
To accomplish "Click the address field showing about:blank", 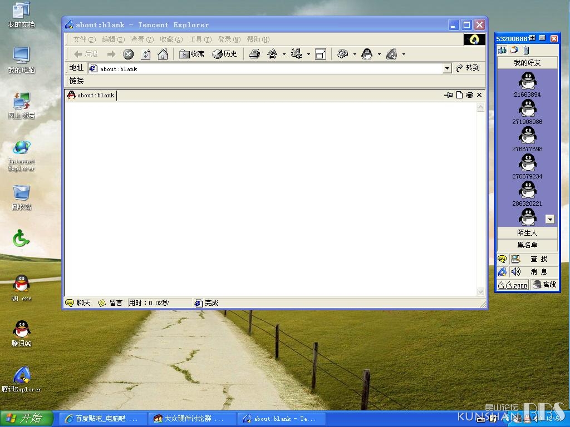I will click(266, 68).
